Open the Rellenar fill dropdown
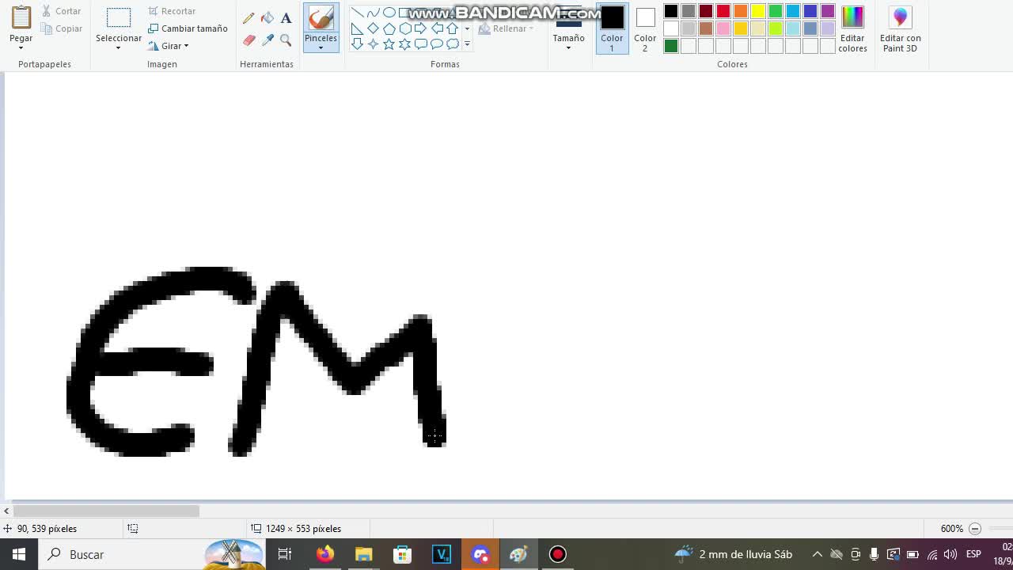Viewport: 1013px width, 570px height. (x=507, y=28)
